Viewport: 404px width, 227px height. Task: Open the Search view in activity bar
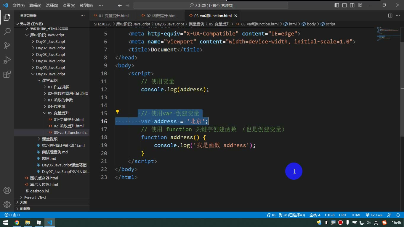(x=7, y=32)
